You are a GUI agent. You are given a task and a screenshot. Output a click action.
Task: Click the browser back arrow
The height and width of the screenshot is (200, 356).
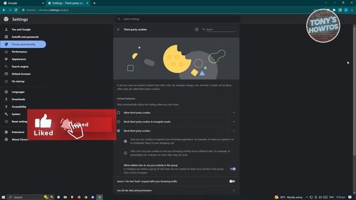pyautogui.click(x=4, y=10)
